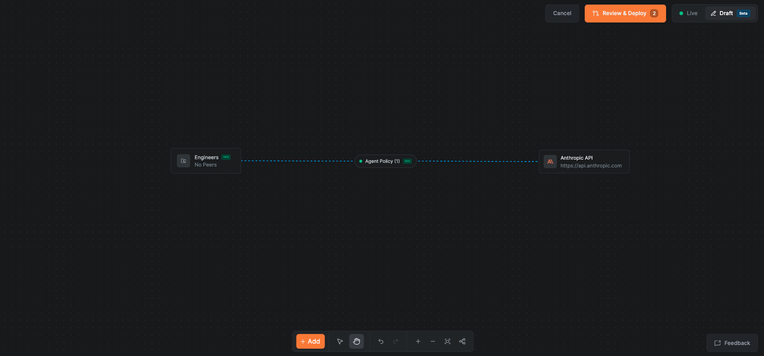
Task: Select the pointer selection tool
Action: (340, 341)
